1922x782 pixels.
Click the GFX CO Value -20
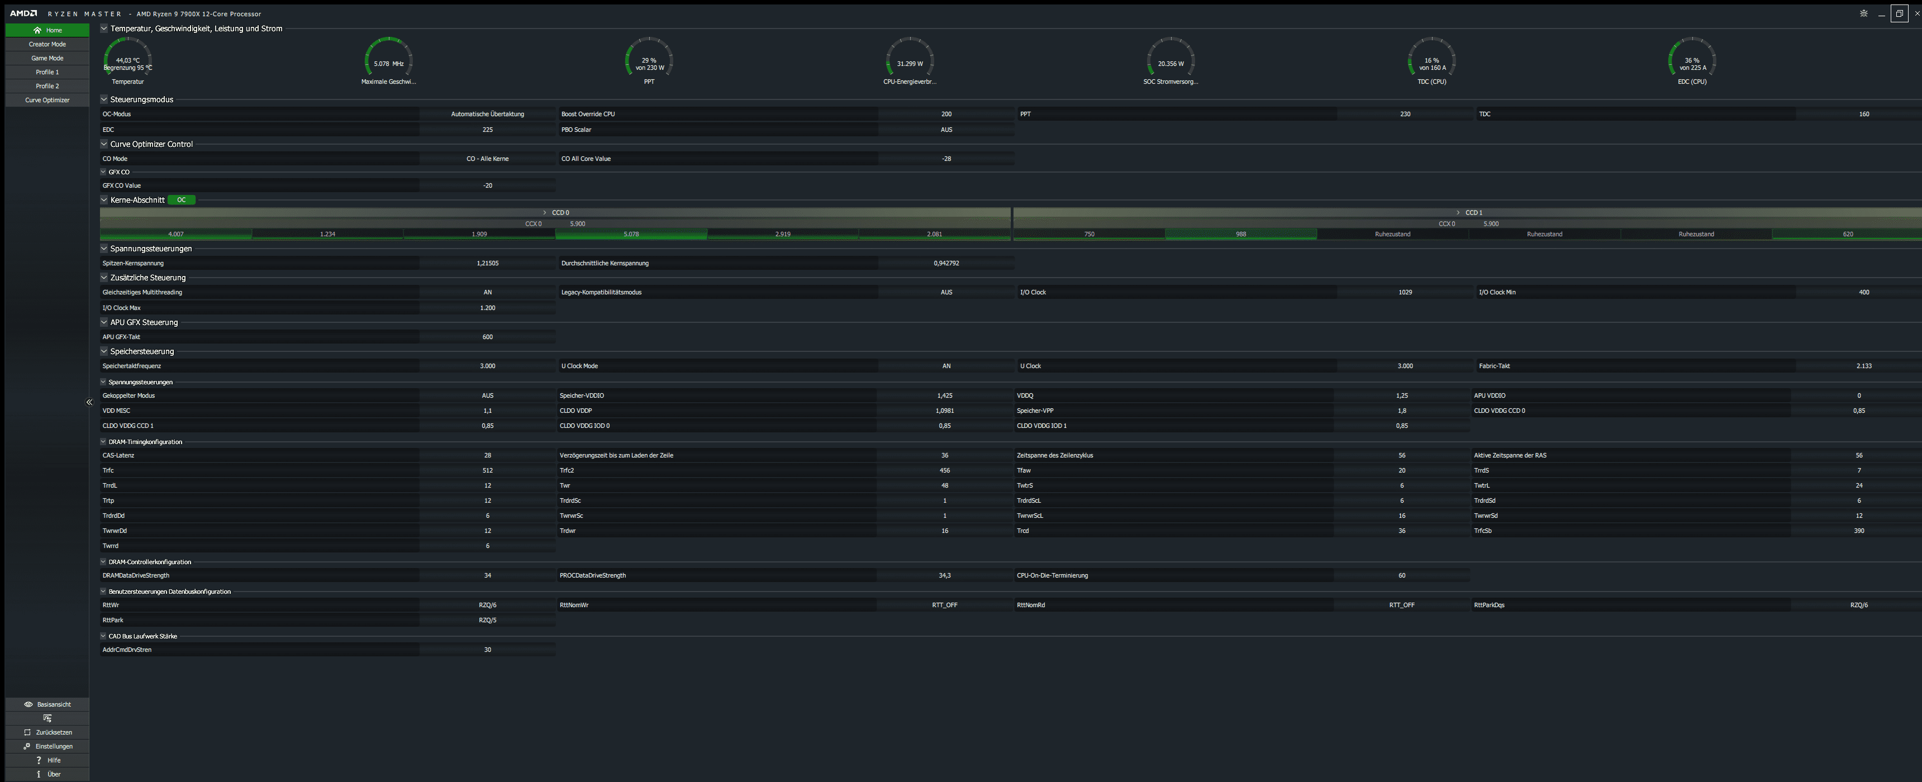[x=487, y=186]
